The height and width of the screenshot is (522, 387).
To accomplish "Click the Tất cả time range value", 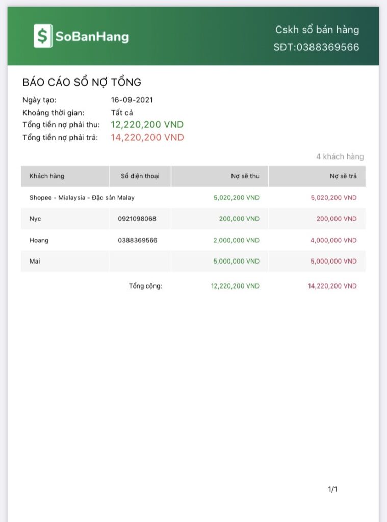I will tap(122, 112).
